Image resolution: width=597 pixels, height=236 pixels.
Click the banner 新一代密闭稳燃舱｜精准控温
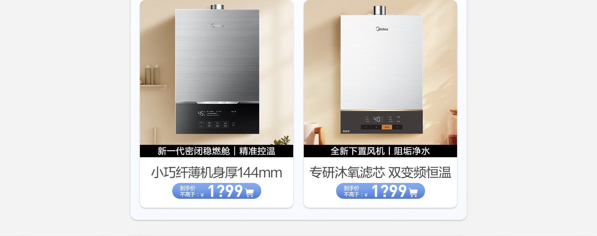pyautogui.click(x=216, y=151)
